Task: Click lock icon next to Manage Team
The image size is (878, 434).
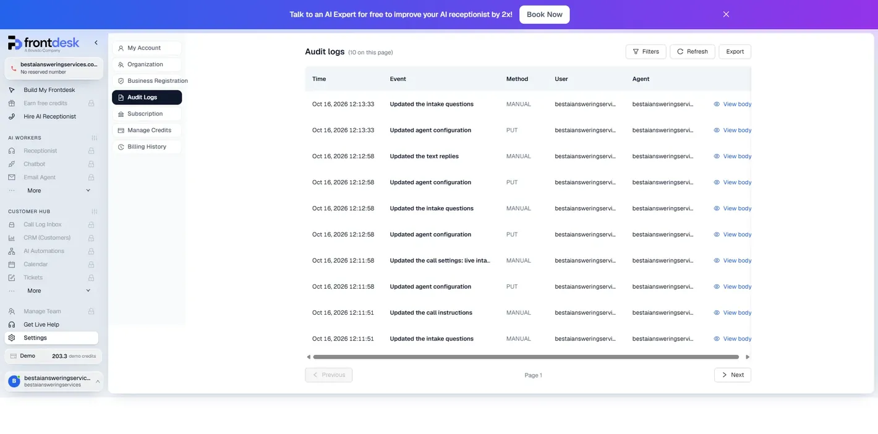Action: 92,312
